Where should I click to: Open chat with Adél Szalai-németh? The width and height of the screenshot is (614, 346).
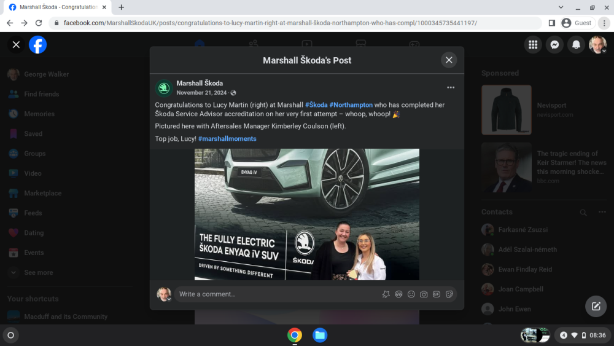click(544, 250)
